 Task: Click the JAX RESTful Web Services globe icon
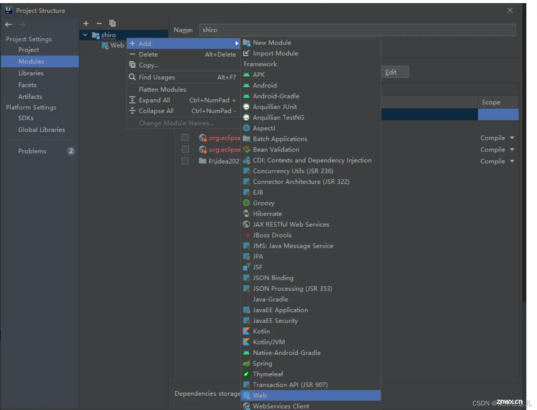click(x=246, y=224)
